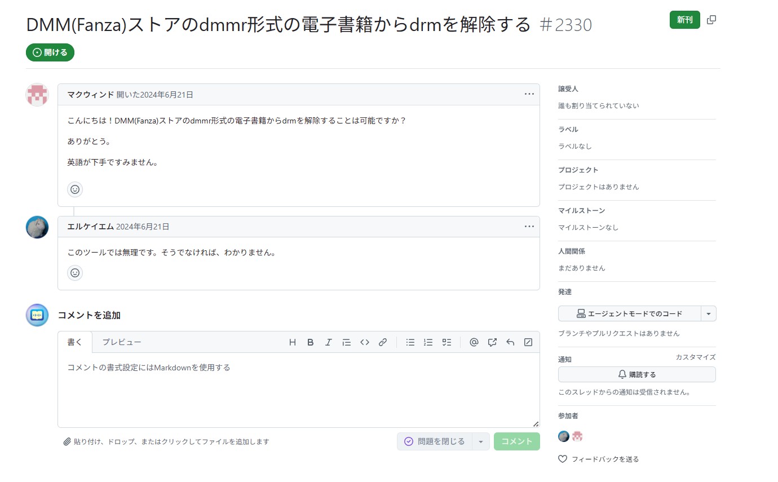
Task: Select the 書く tab
Action: click(x=75, y=342)
